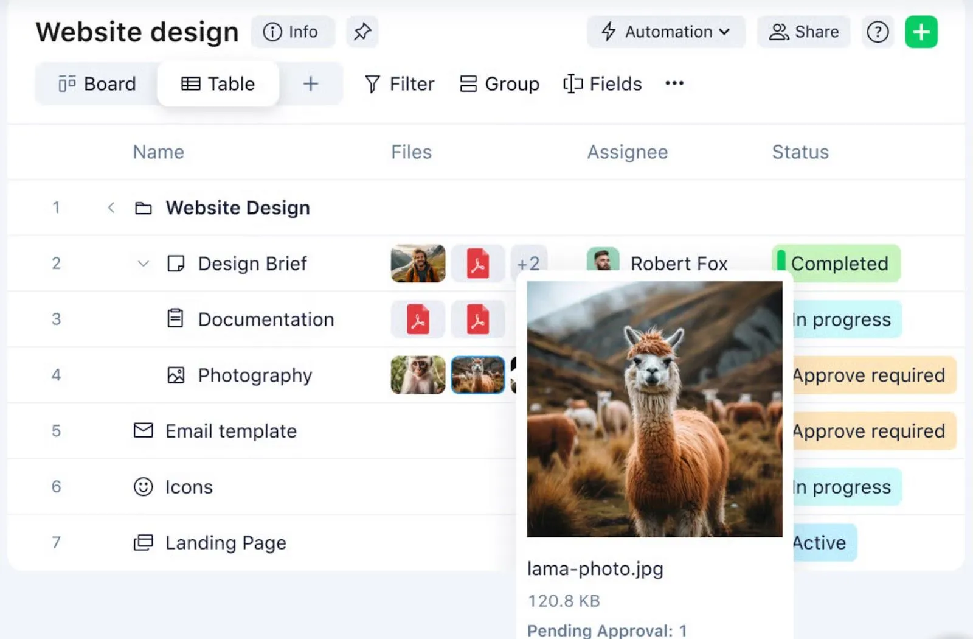Screen dimensions: 973x639
Task: Click the Icons row smiley icon
Action: click(x=144, y=487)
